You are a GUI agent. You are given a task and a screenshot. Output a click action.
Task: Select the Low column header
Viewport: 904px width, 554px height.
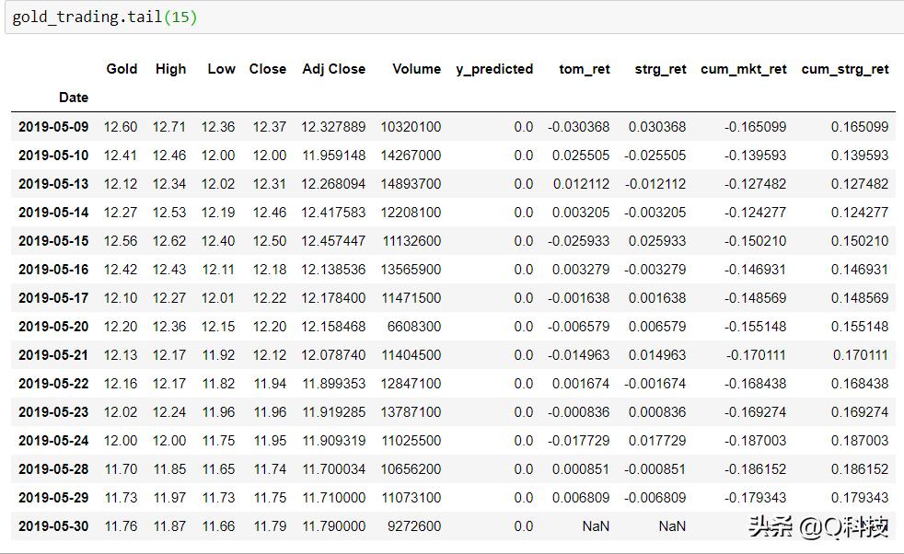[x=221, y=69]
